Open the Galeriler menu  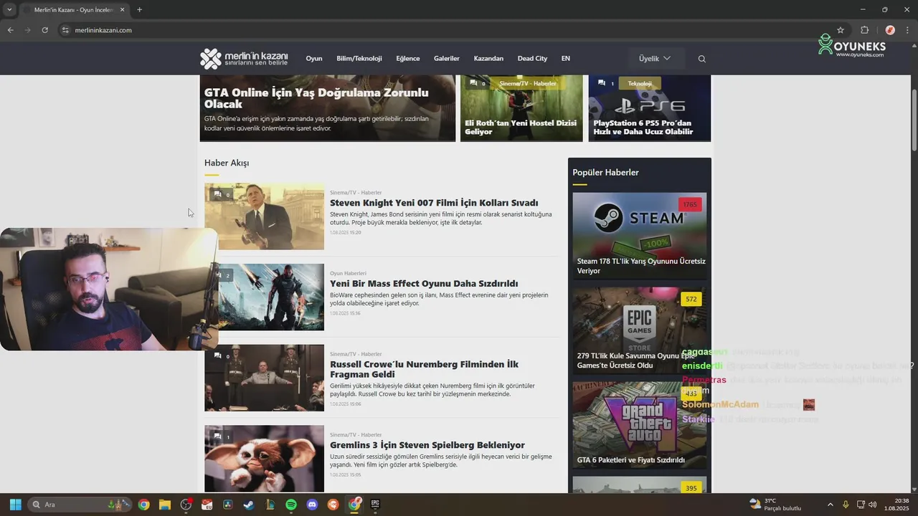click(x=447, y=59)
